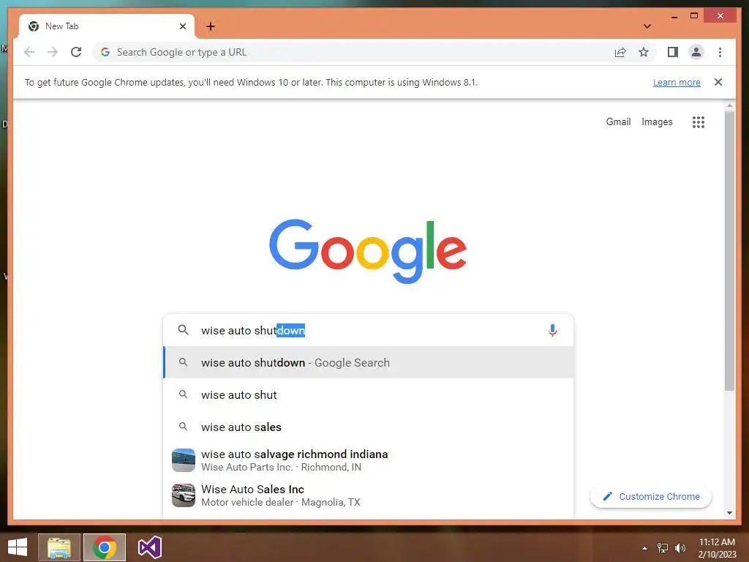The image size is (749, 562).
Task: Close the New Tab tab
Action: point(182,26)
